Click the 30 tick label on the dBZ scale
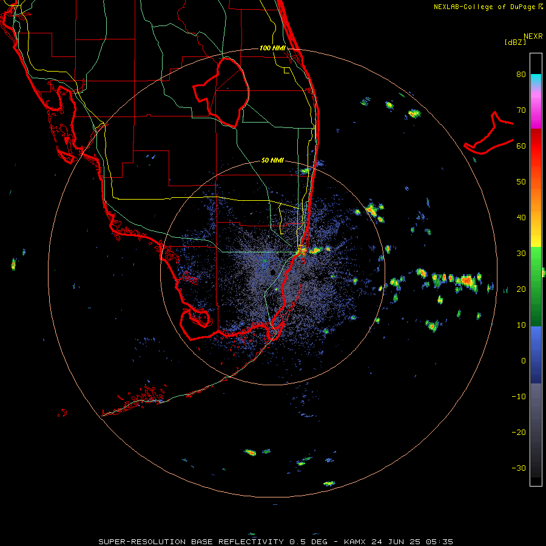 point(521,253)
